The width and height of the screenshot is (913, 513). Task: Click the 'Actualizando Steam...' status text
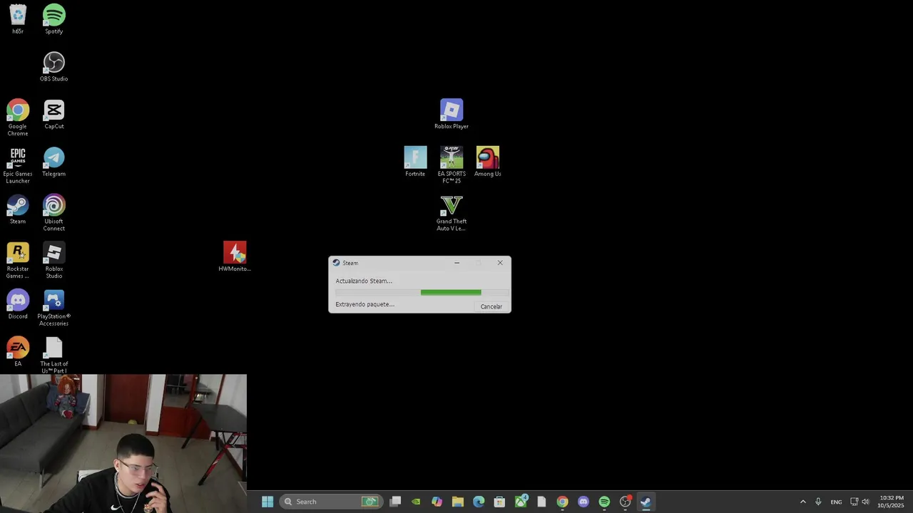coord(364,281)
